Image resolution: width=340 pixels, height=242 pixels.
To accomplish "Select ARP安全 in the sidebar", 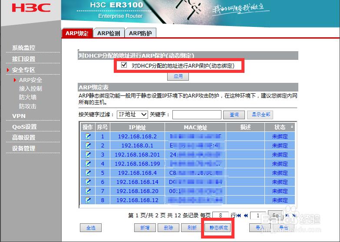I will pos(30,80).
